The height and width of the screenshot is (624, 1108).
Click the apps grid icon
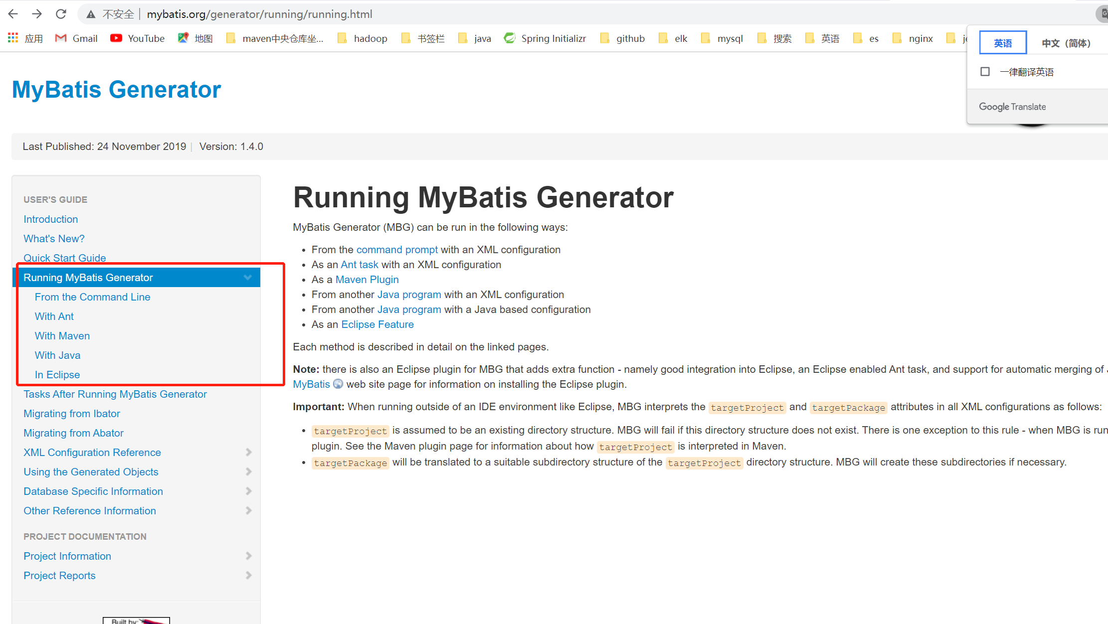click(x=13, y=38)
